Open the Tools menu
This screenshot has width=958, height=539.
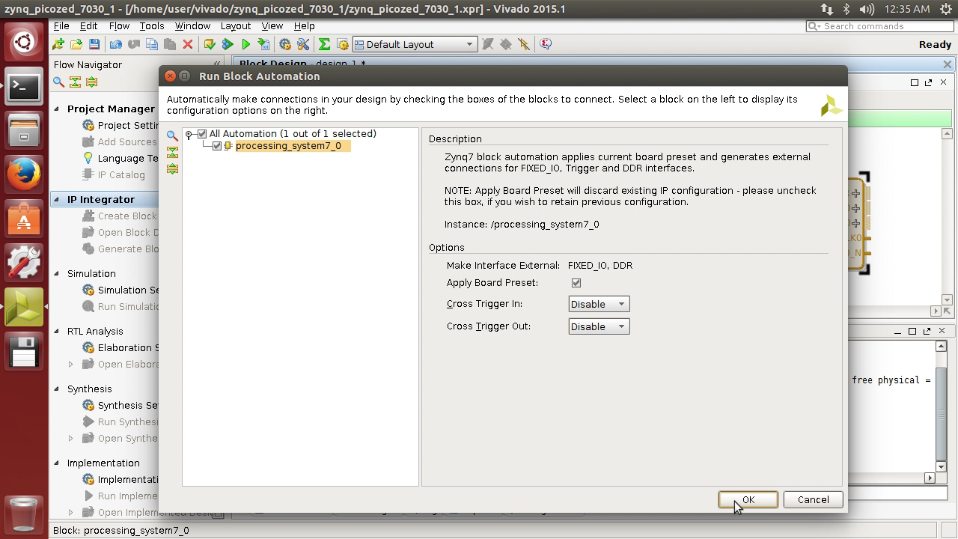(151, 25)
